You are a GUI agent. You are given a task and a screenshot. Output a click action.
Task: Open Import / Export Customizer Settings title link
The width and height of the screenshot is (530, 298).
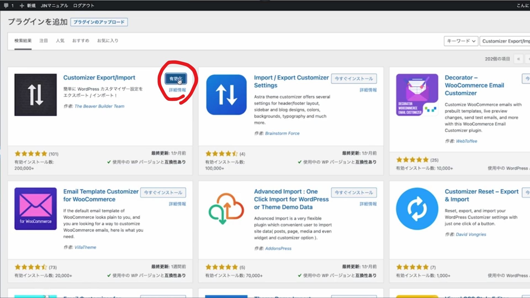point(291,81)
